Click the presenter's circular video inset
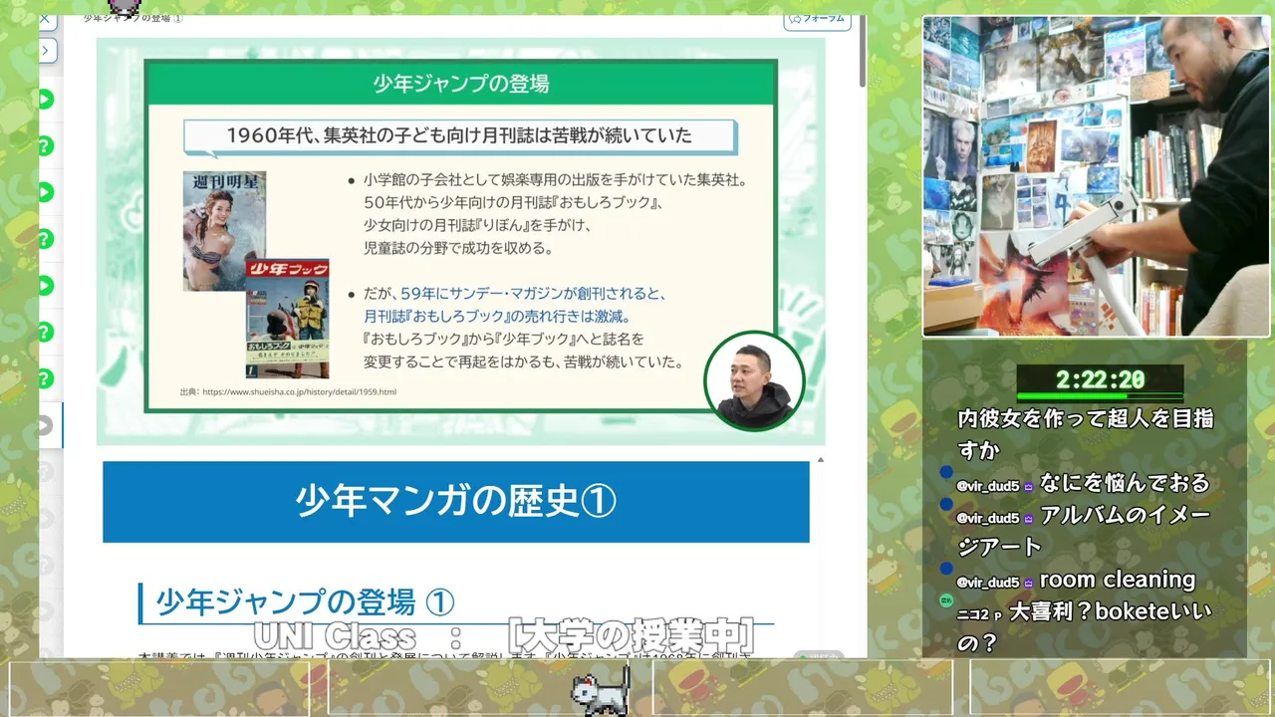 (754, 381)
